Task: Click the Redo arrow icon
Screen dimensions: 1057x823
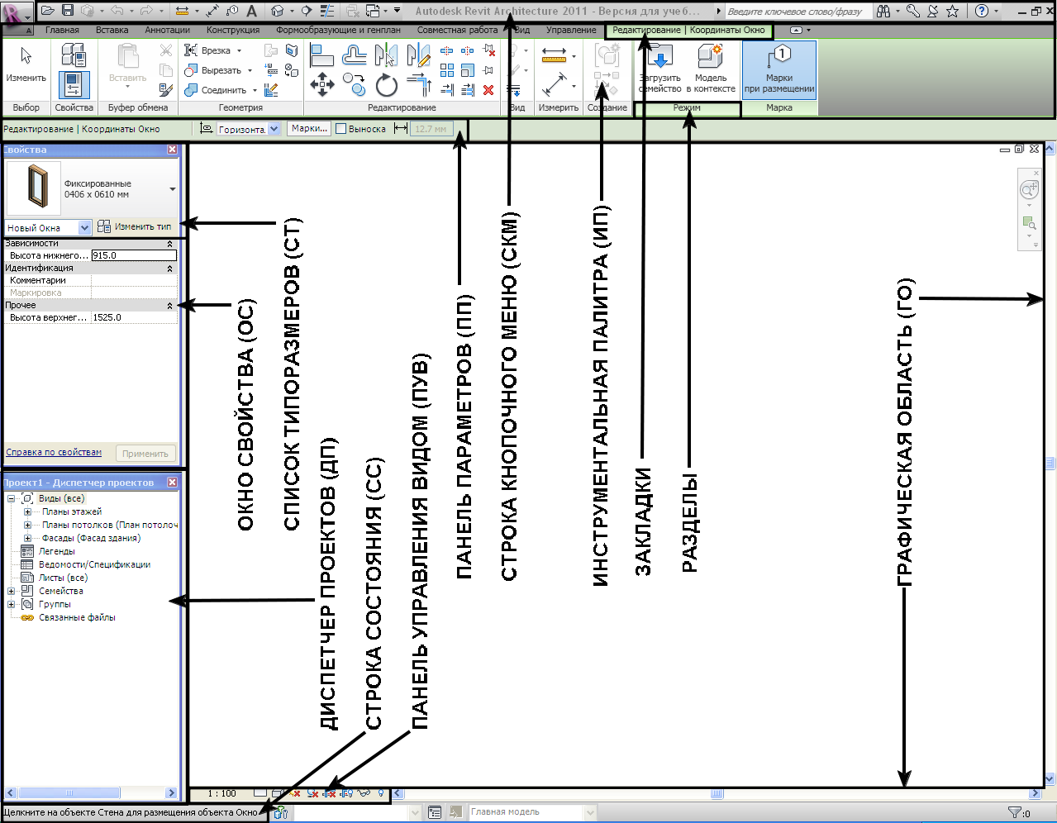Action: 147,11
